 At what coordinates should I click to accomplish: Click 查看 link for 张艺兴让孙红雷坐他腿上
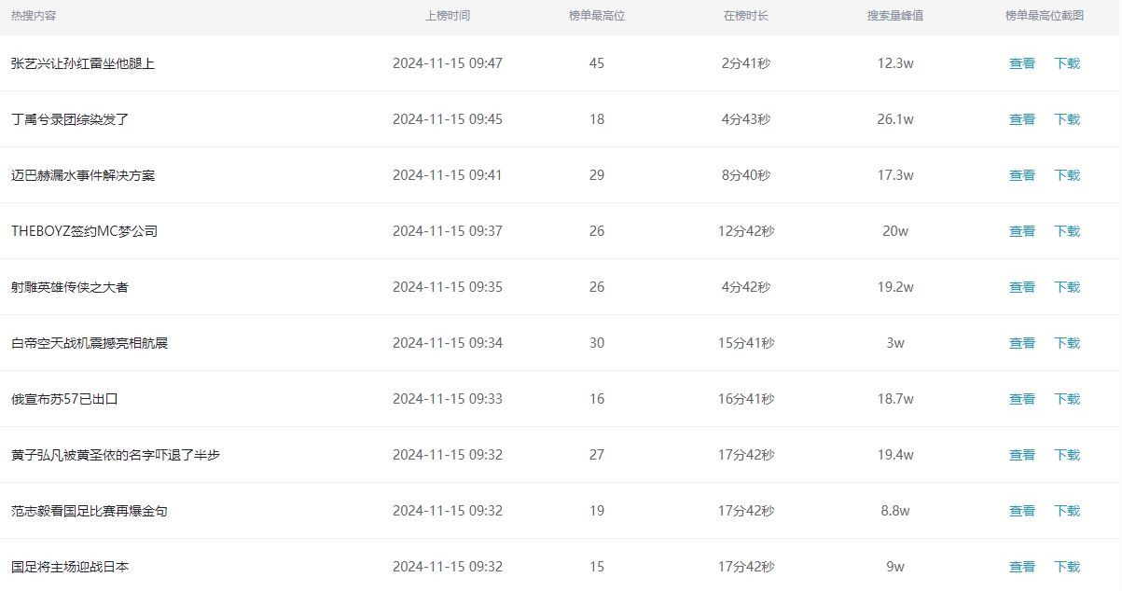(x=1022, y=63)
